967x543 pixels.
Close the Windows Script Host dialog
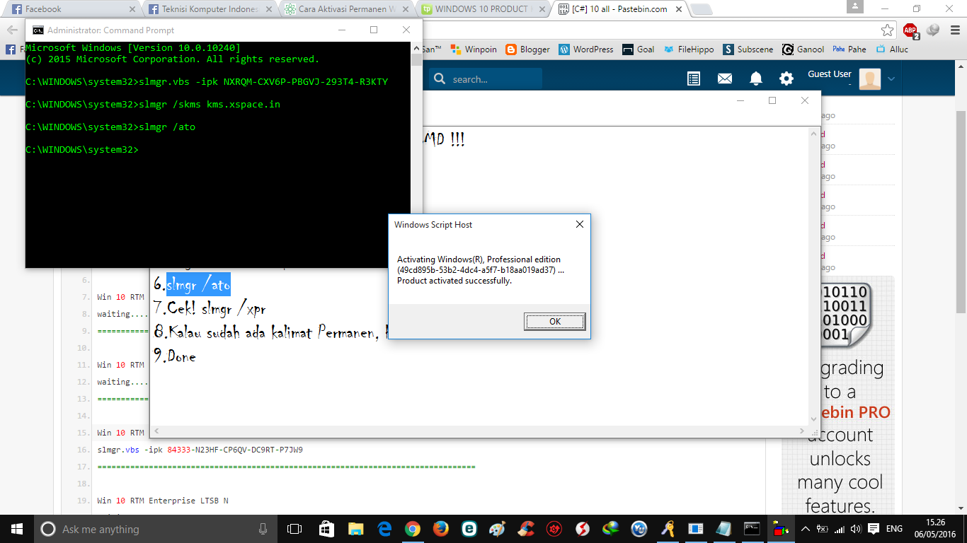pos(579,224)
